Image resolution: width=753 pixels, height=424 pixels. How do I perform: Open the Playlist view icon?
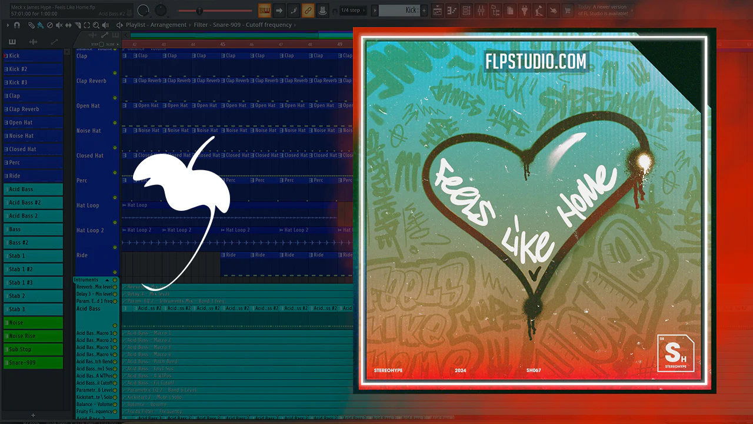point(437,10)
